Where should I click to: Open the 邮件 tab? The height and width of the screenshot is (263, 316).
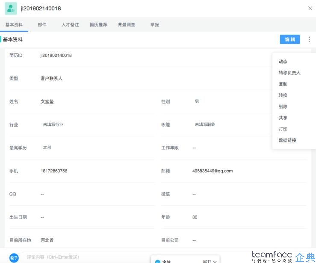pos(42,25)
